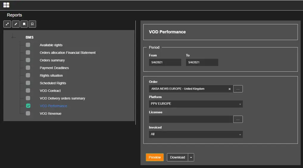Open Licensee lookup ellipsis button
303x168 pixels.
click(x=238, y=119)
